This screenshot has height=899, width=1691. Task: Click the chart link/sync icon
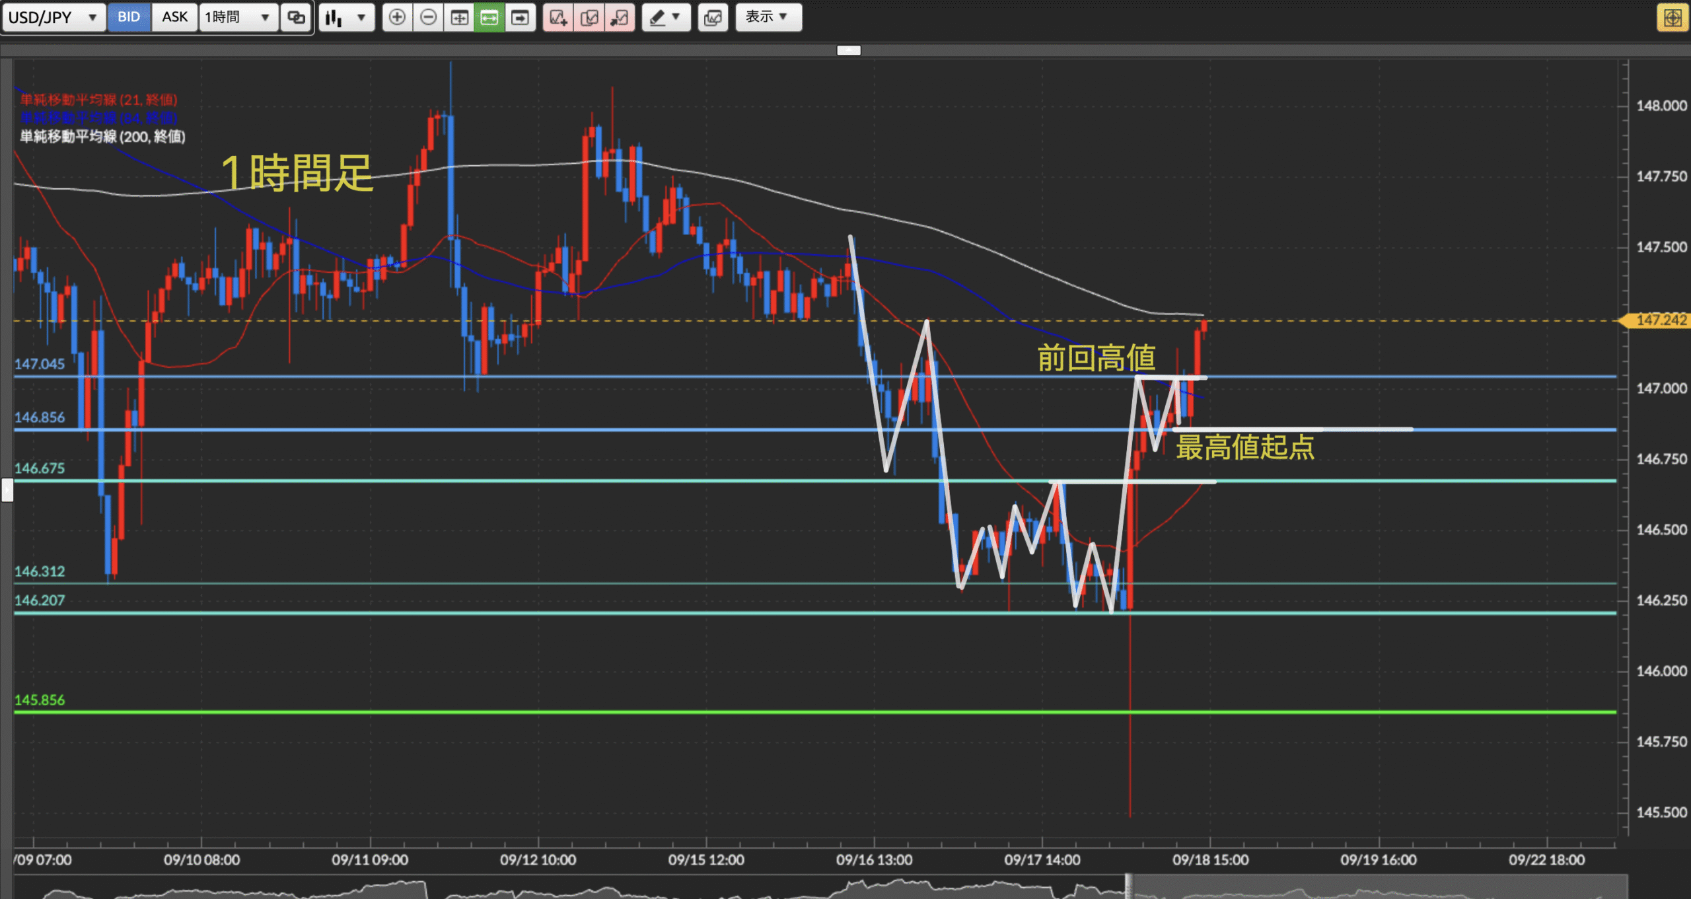pyautogui.click(x=296, y=17)
